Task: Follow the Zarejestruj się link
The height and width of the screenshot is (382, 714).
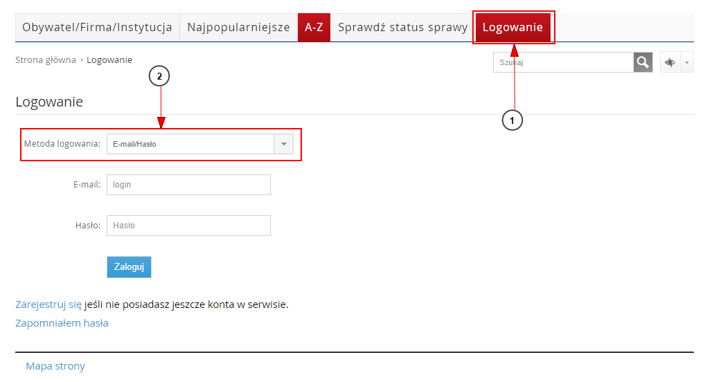Action: coord(48,304)
